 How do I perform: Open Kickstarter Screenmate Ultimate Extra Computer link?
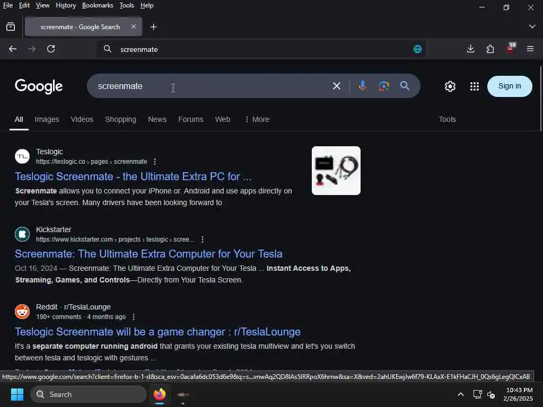point(148,254)
